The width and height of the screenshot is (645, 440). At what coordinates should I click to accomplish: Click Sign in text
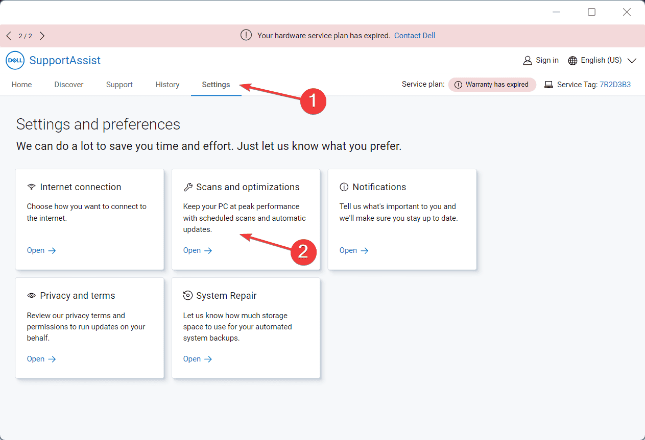coord(547,60)
